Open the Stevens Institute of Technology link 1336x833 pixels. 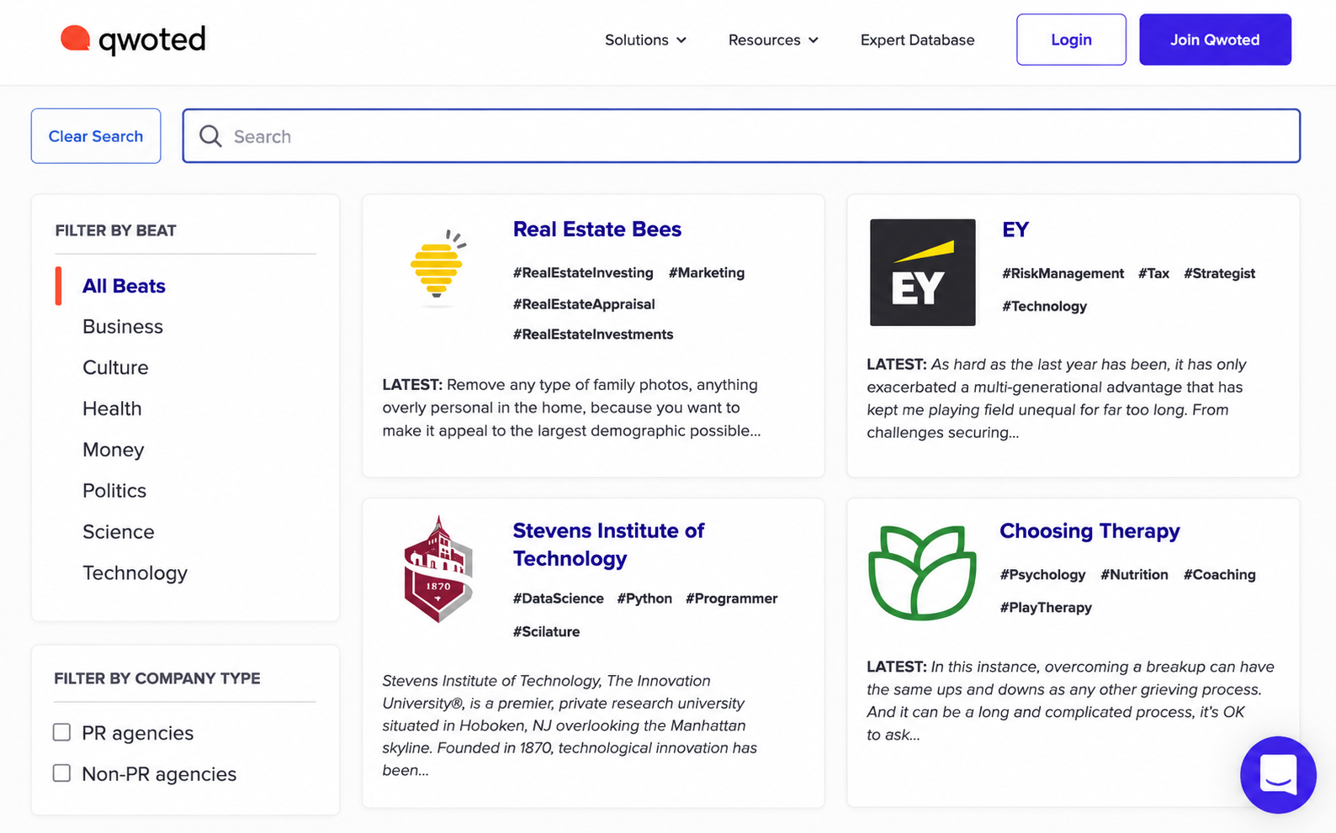(608, 545)
